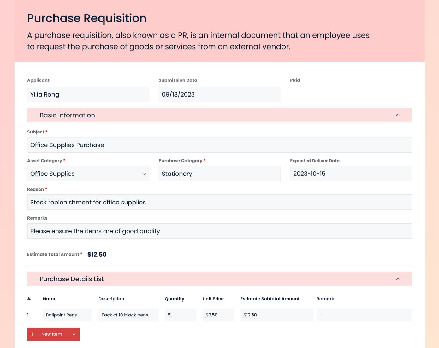Edit the Remarks text field
439x348 pixels.
click(219, 231)
